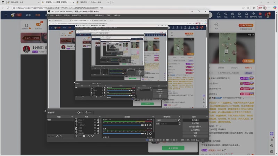This screenshot has height=156, width=278.
Task: Move scene down with arrow icon
Action: coord(61,136)
